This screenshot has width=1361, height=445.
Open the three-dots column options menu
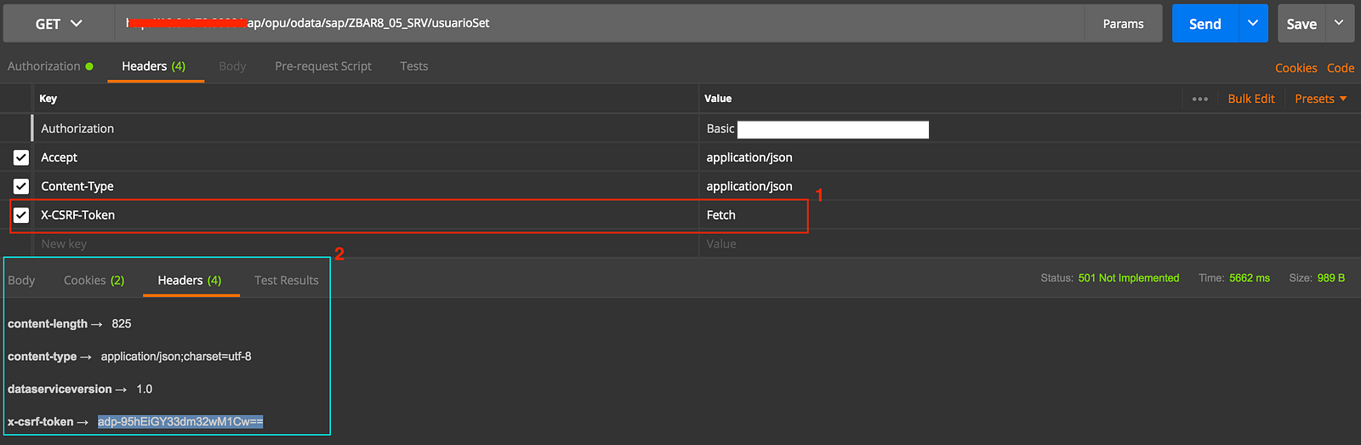(x=1200, y=99)
